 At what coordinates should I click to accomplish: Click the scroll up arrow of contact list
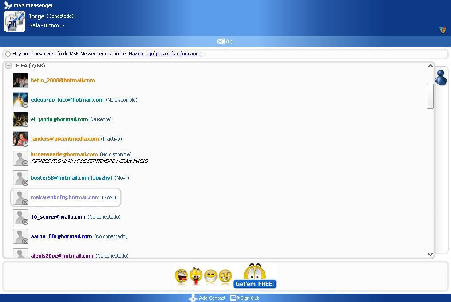pos(430,66)
